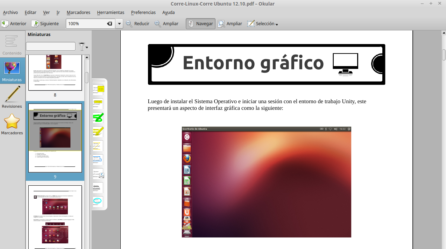Open the zoom level dropdown
This screenshot has height=249, width=446.
pyautogui.click(x=119, y=24)
